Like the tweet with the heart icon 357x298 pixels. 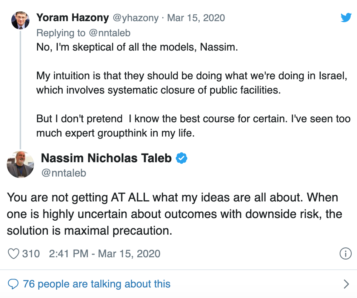[x=14, y=253]
